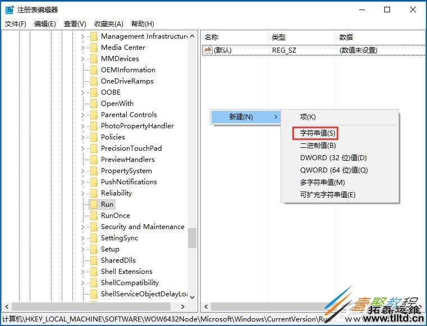Choose 字符串值(S) from the submenu
Image resolution: width=427 pixels, height=326 pixels.
318,133
